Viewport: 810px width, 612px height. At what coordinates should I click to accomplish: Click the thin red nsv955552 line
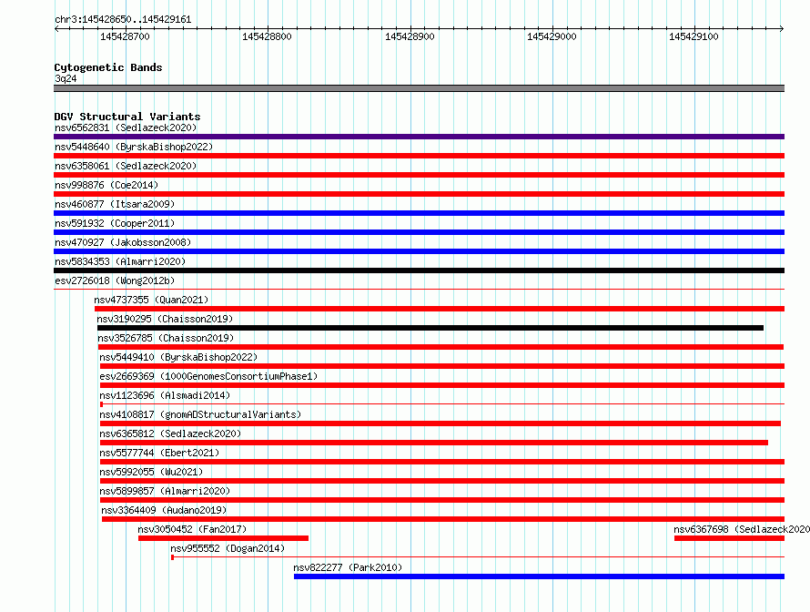(x=478, y=556)
